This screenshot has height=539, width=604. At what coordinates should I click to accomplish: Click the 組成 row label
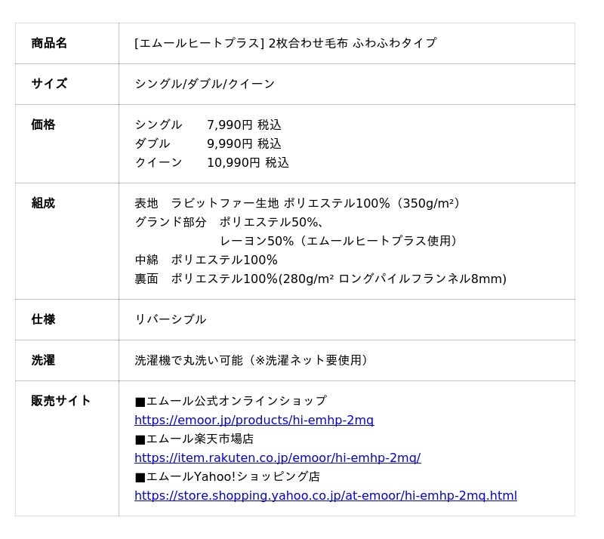[x=43, y=203]
